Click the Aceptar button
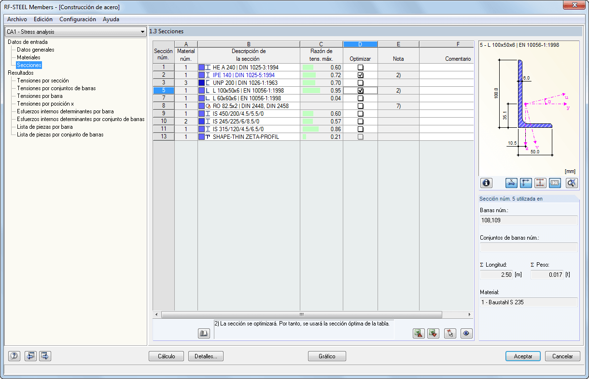Image resolution: width=589 pixels, height=379 pixels. (x=523, y=356)
